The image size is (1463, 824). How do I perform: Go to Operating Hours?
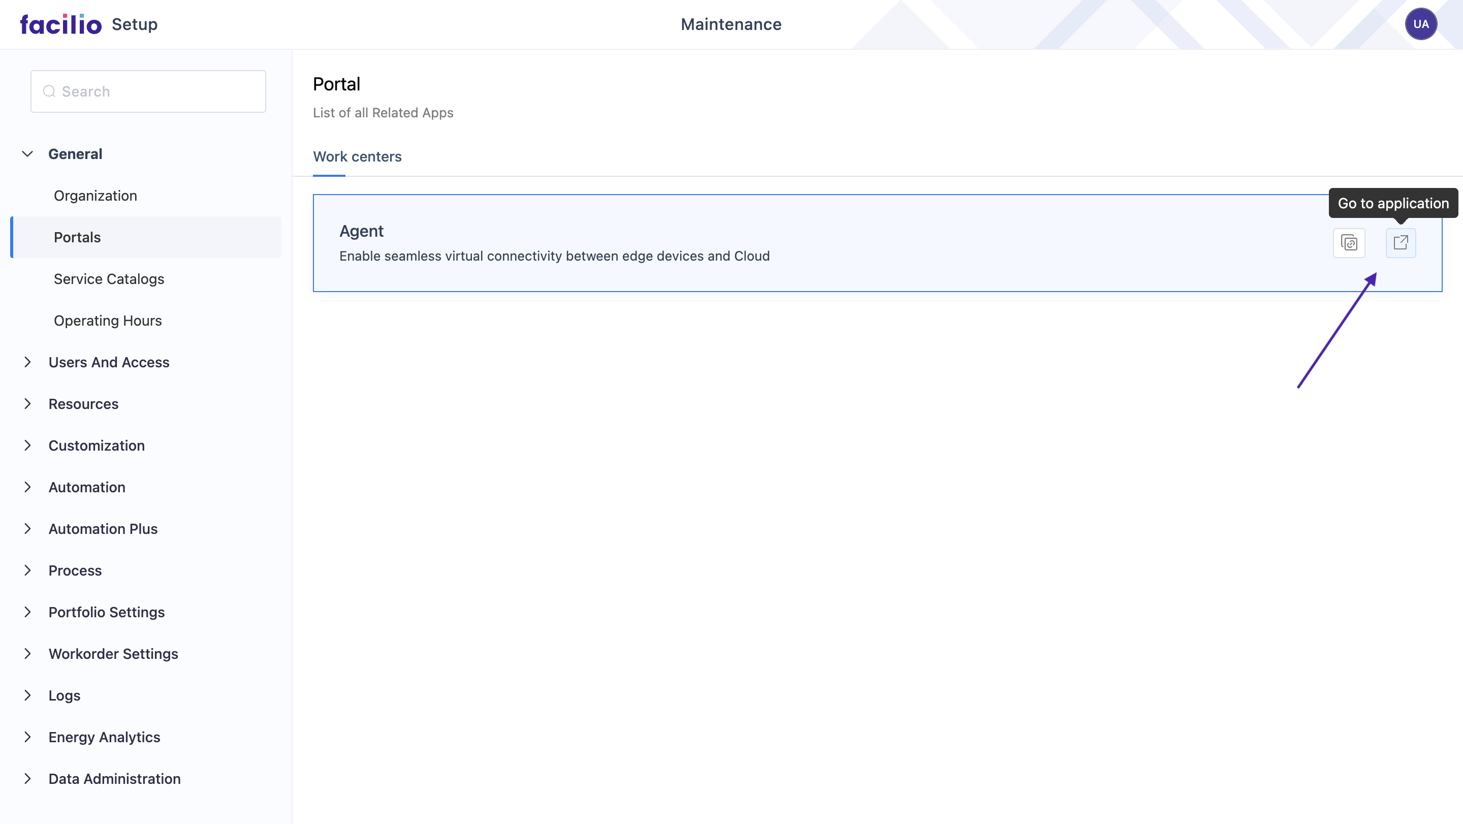click(x=108, y=321)
